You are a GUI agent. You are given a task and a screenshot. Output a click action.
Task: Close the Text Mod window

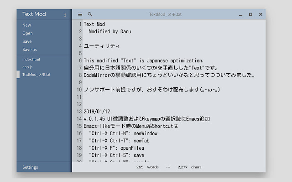pos(261,14)
